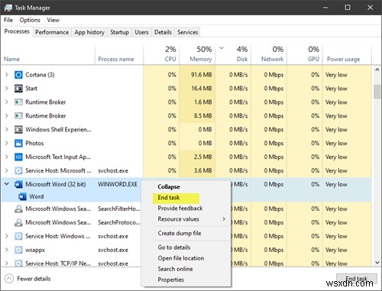
Task: Expand the wsappx process row
Action: [7, 250]
